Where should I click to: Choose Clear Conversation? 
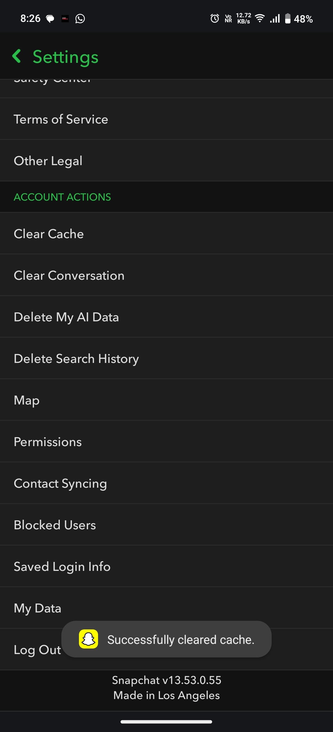coord(69,275)
